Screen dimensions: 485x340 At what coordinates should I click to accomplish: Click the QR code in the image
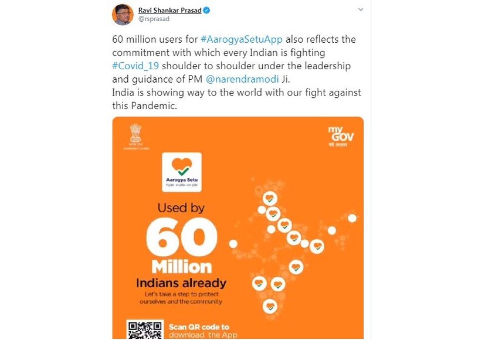pos(144,329)
